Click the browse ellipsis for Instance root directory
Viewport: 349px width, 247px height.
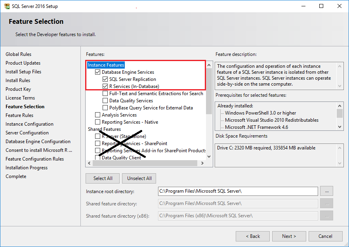(x=326, y=191)
